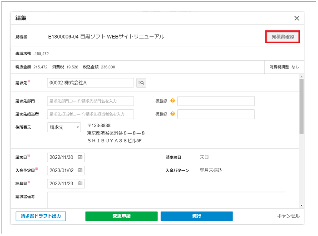318x236 pixels.
Task: Click 請求書ドラフト出力 button
Action: point(41,216)
